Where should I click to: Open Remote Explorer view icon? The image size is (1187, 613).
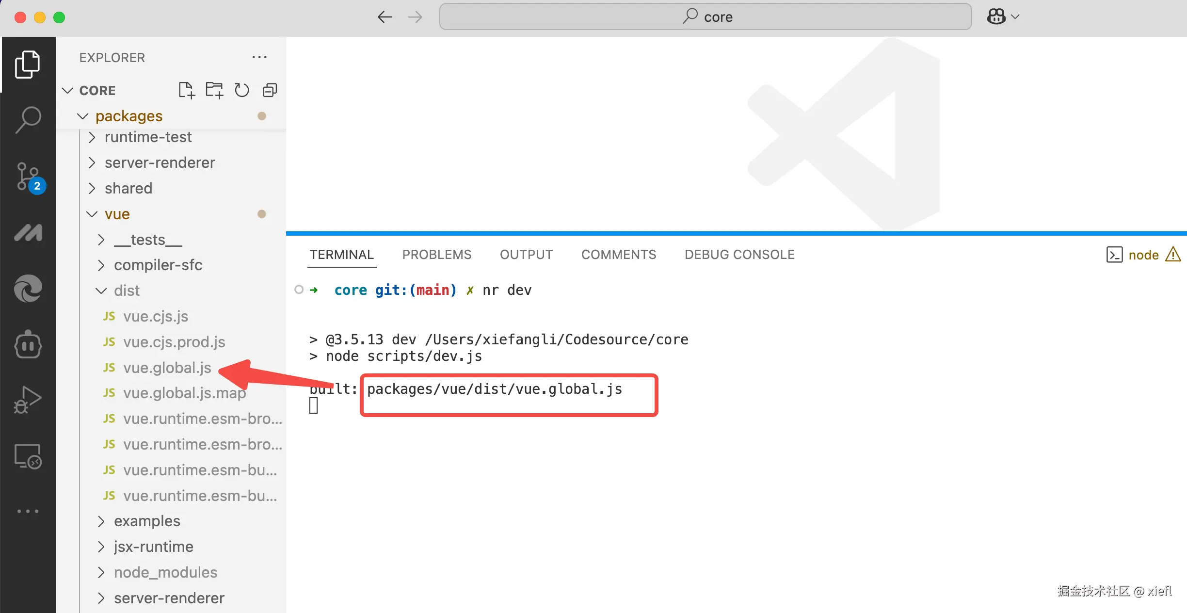point(28,457)
